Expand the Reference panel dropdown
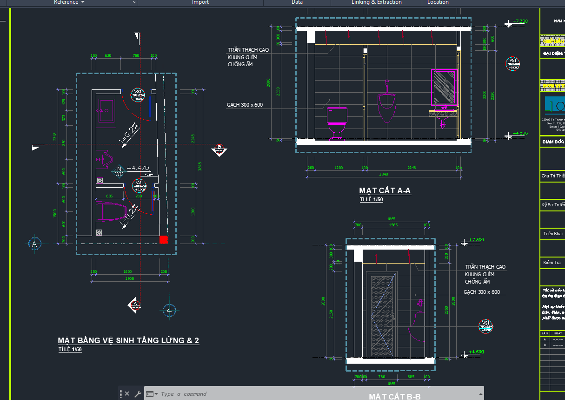 coord(69,2)
